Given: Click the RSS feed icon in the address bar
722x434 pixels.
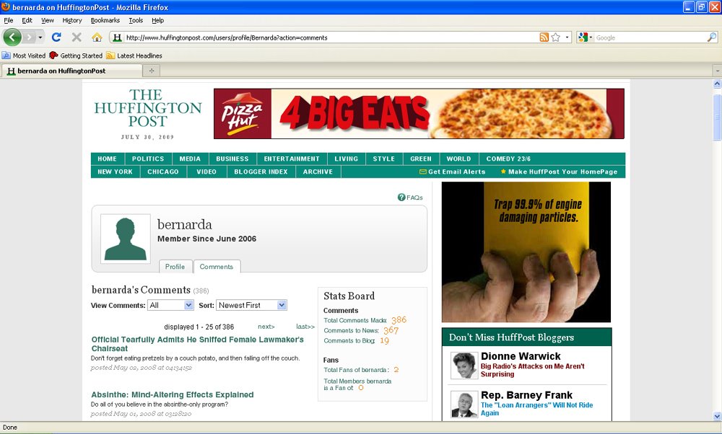Looking at the screenshot, I should pos(544,37).
